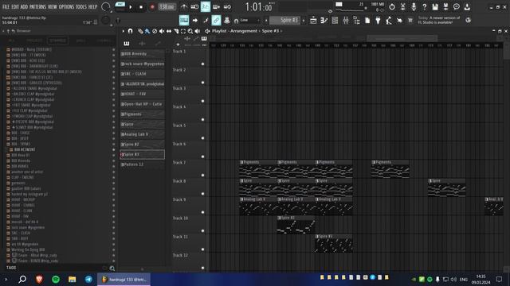Viewport: 510px width, 286px height.
Task: Open the Mixer view icon
Action: point(345,20)
